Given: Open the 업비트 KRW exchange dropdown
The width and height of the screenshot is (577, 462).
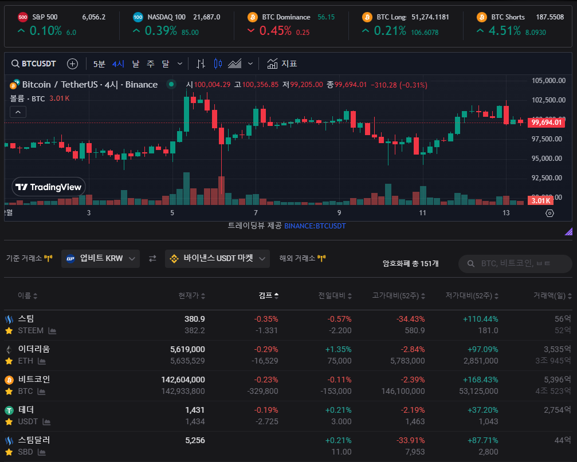Looking at the screenshot, I should [x=100, y=258].
